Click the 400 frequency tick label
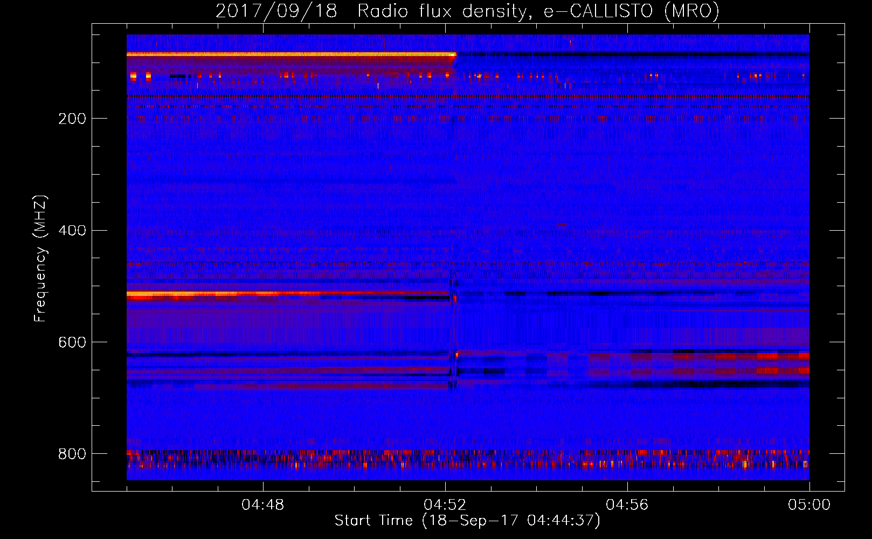872x539 pixels. click(72, 231)
